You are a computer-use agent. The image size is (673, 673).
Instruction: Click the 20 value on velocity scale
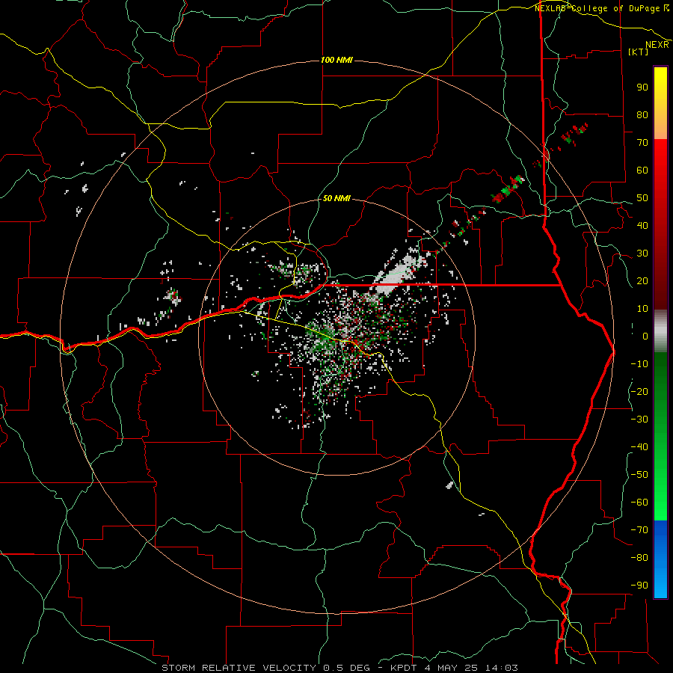tap(642, 280)
